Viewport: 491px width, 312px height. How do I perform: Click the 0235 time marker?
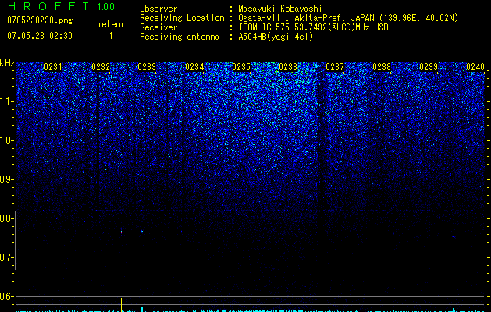pyautogui.click(x=241, y=67)
